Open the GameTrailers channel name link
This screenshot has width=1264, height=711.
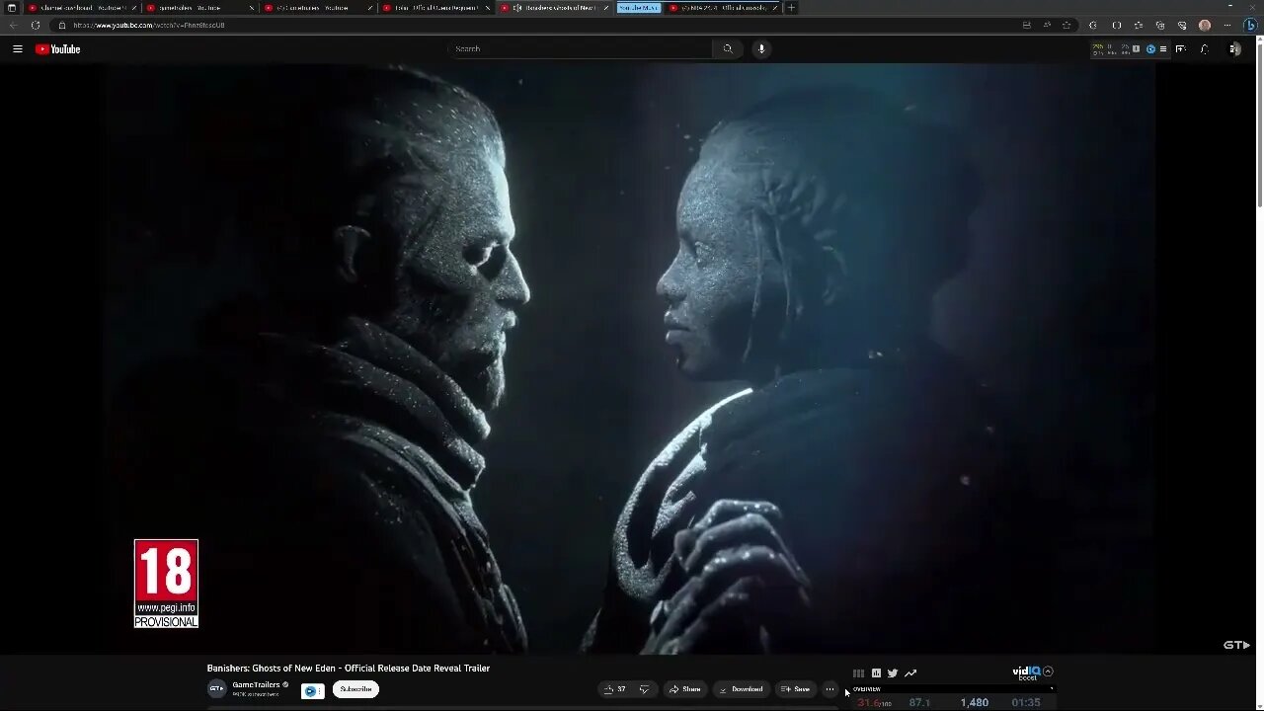click(256, 684)
